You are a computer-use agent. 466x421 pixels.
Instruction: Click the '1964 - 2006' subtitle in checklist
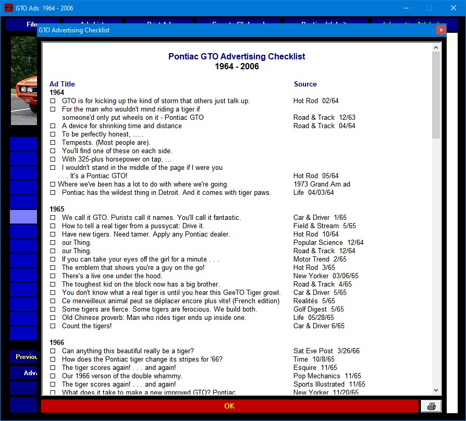[237, 66]
